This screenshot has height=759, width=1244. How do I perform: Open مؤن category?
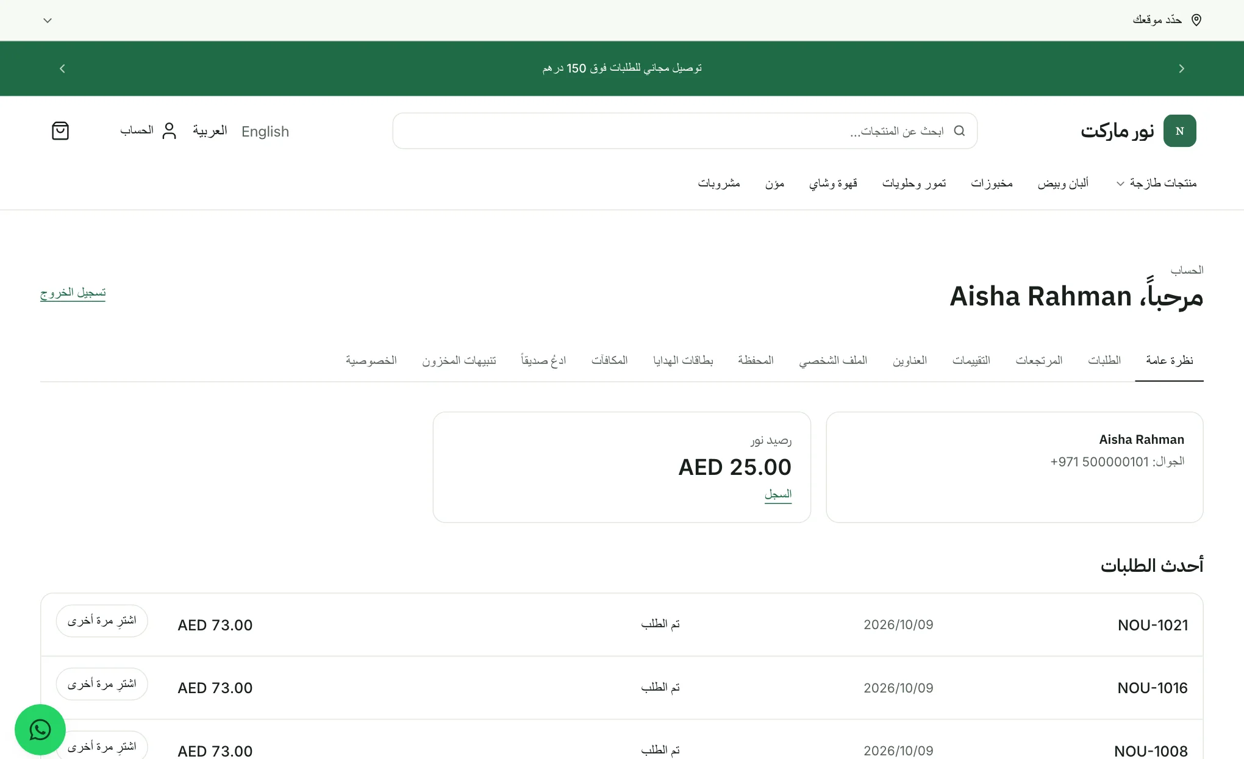[x=774, y=183]
